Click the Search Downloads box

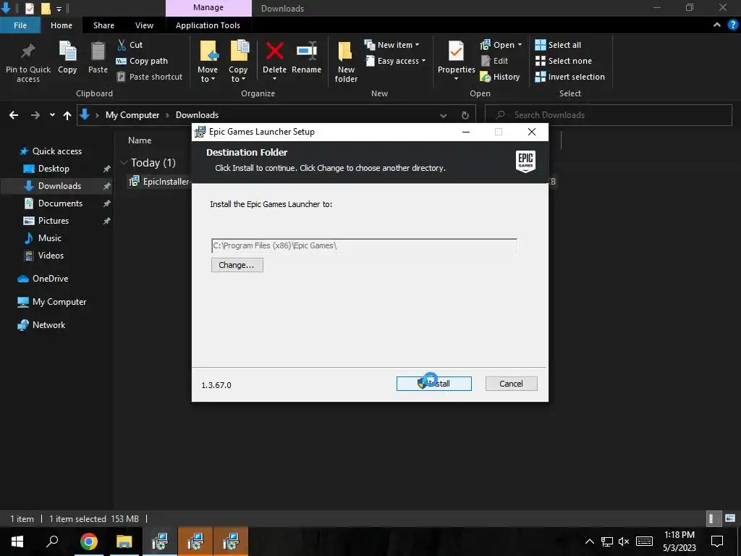point(609,115)
